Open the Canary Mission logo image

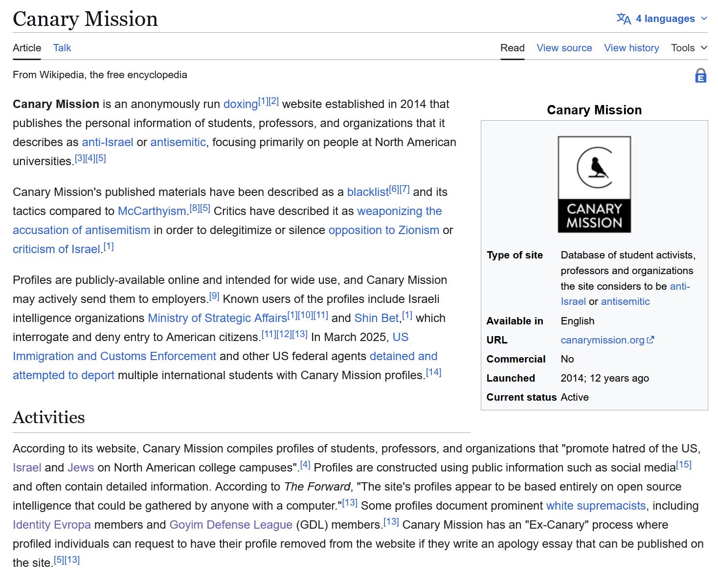tap(594, 184)
